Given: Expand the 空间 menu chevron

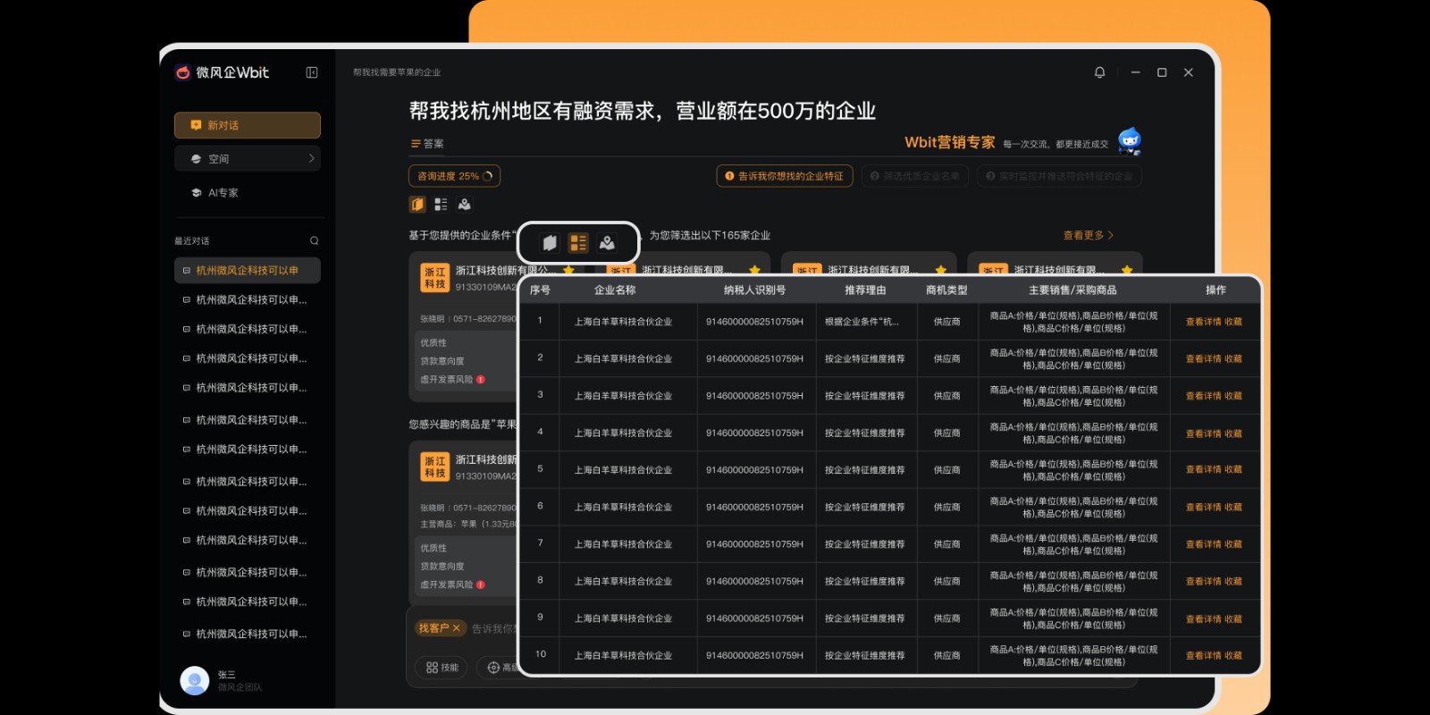Looking at the screenshot, I should pos(311,158).
